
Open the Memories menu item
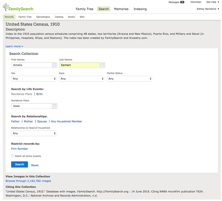tap(121, 9)
